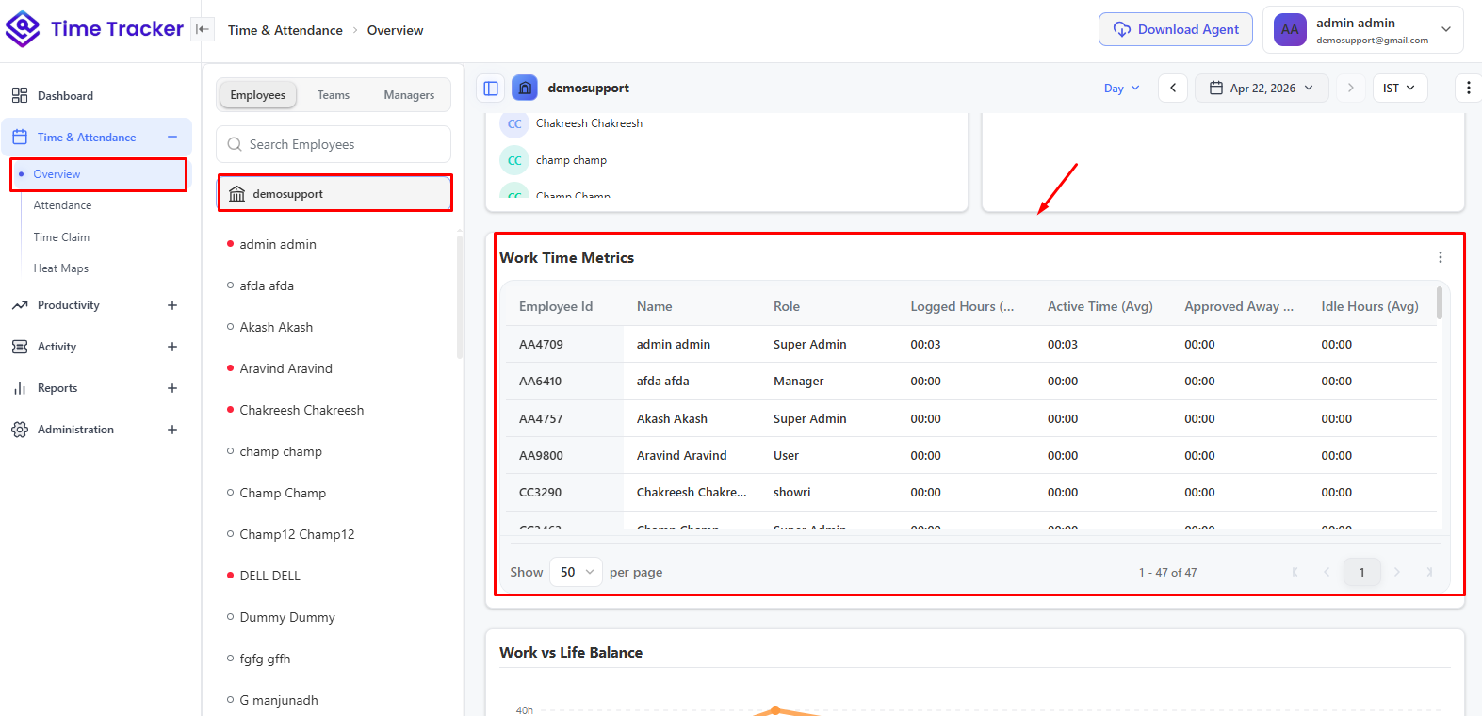Viewport: 1482px width, 716px height.
Task: Open the Dashboard grid icon
Action: (x=20, y=95)
